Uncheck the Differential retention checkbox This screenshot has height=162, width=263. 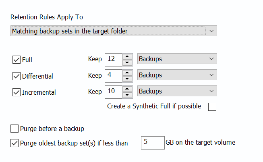coord(17,76)
